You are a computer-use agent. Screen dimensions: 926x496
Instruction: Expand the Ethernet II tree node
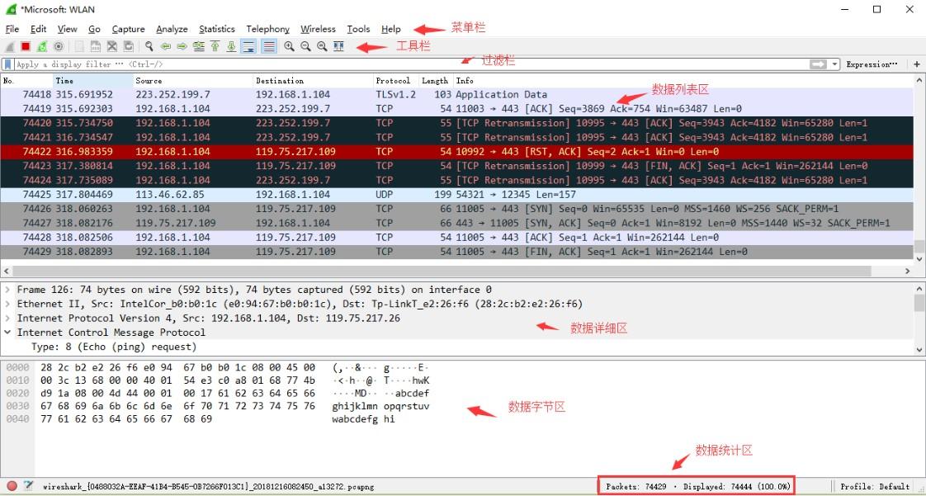pos(7,304)
